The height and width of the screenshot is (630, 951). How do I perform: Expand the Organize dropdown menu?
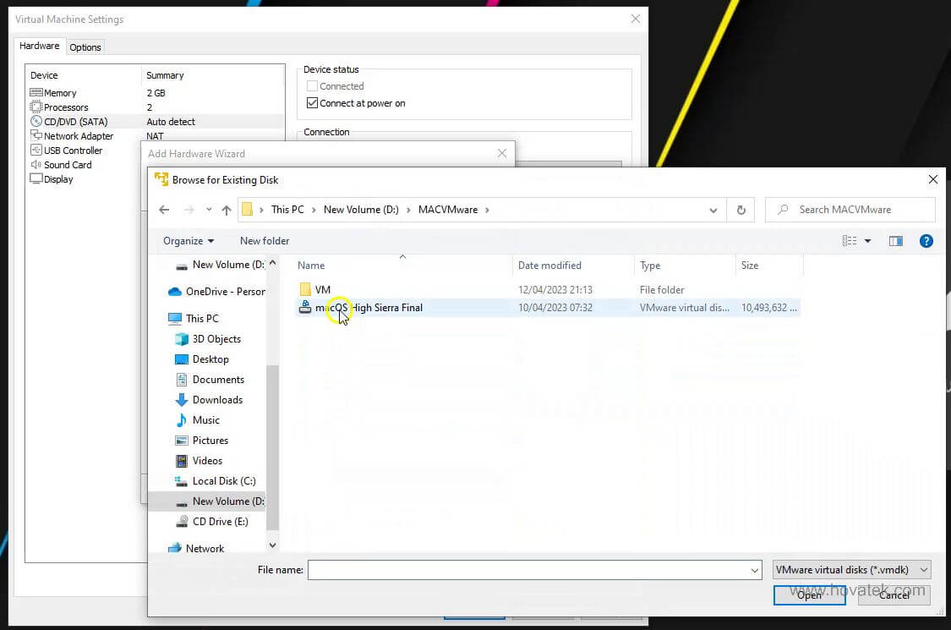(188, 241)
